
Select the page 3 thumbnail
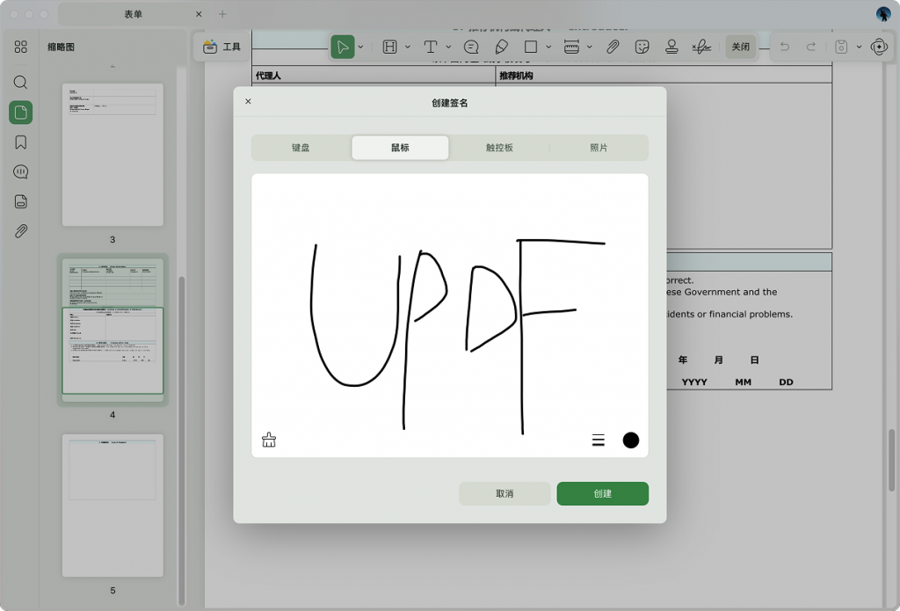[113, 155]
